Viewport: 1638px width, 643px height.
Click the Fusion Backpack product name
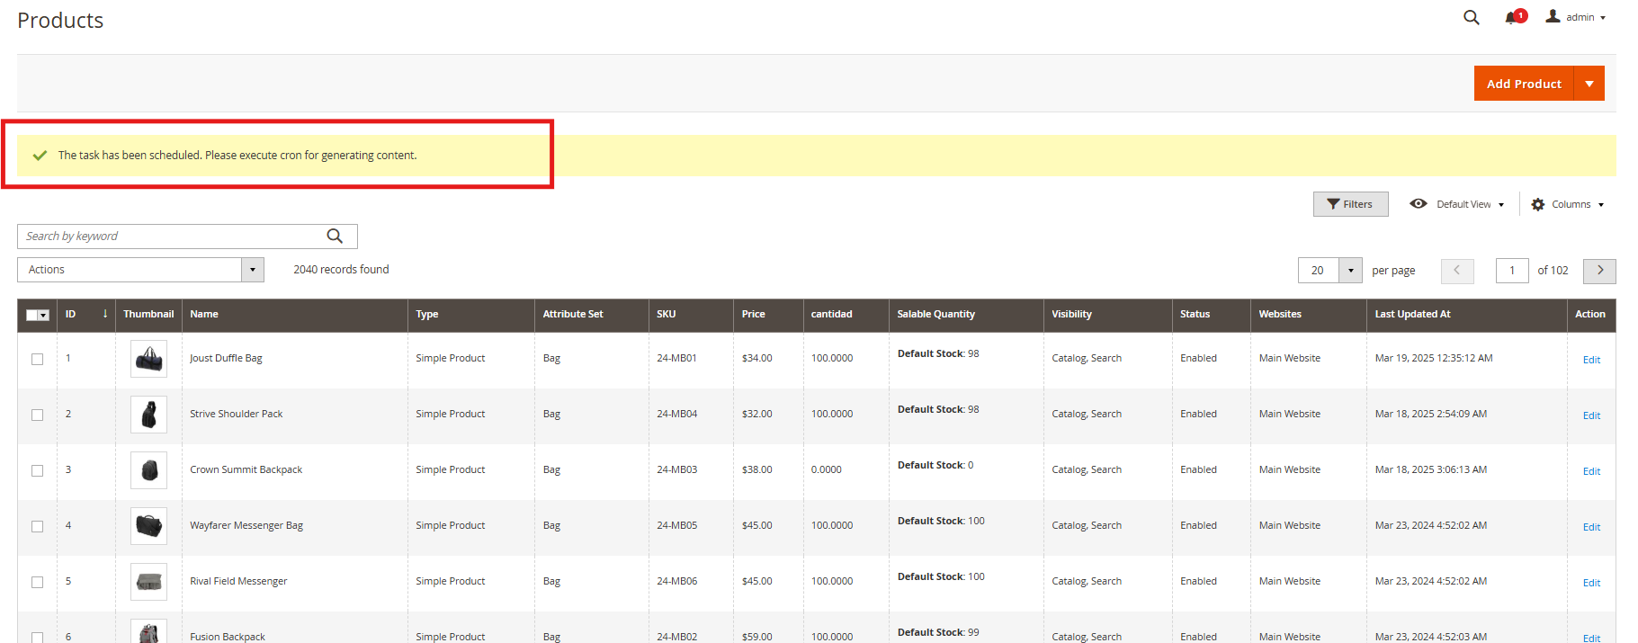(x=228, y=637)
